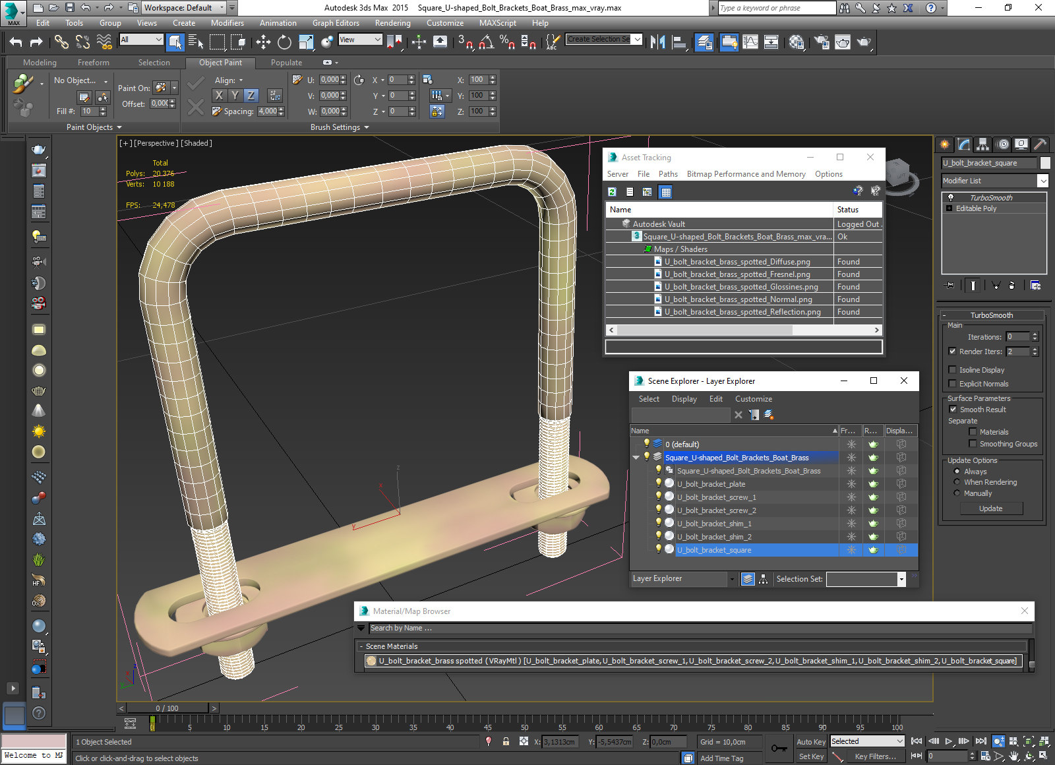1055x765 pixels.
Task: Open the Motion command panel tab
Action: [1002, 144]
